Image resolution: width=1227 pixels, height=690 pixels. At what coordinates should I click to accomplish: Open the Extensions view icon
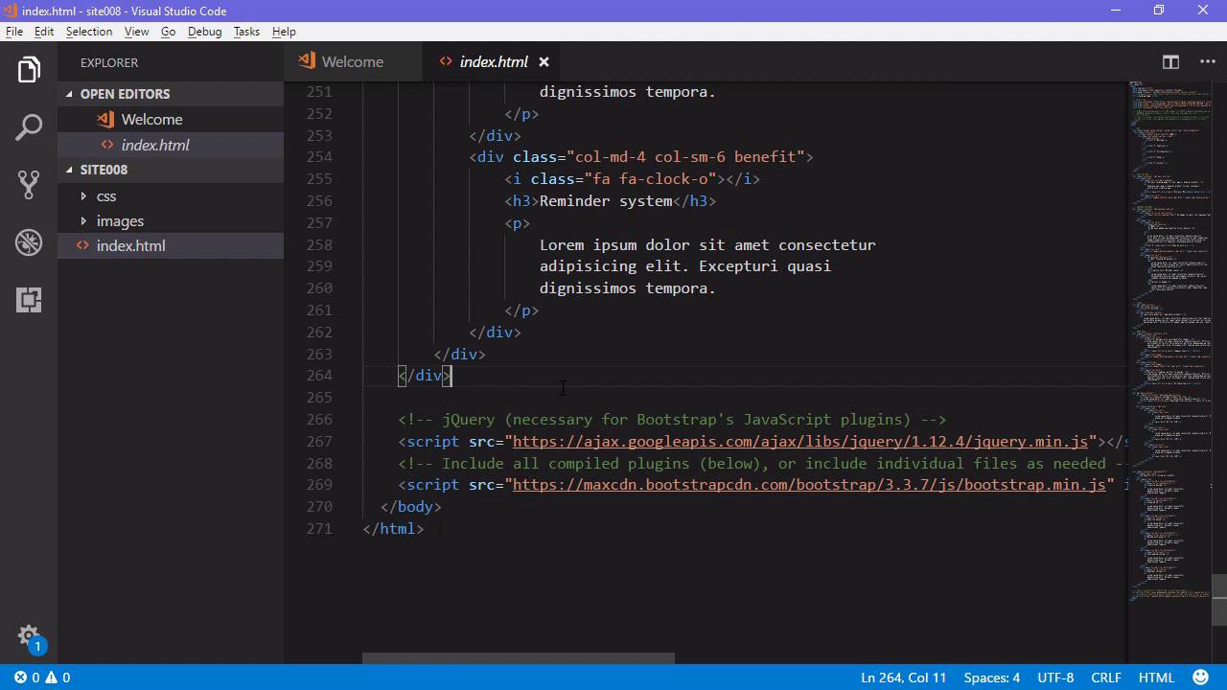(x=29, y=300)
